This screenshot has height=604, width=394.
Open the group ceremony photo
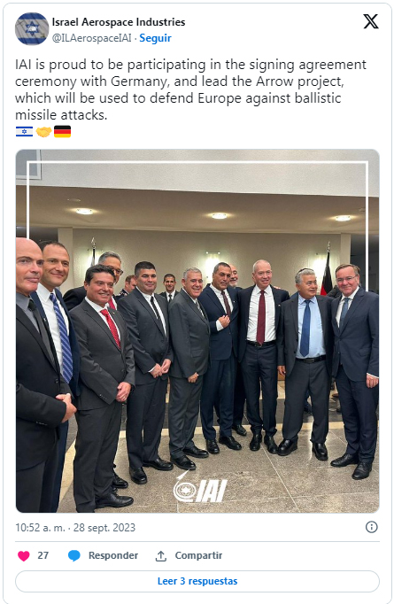pyautogui.click(x=197, y=331)
